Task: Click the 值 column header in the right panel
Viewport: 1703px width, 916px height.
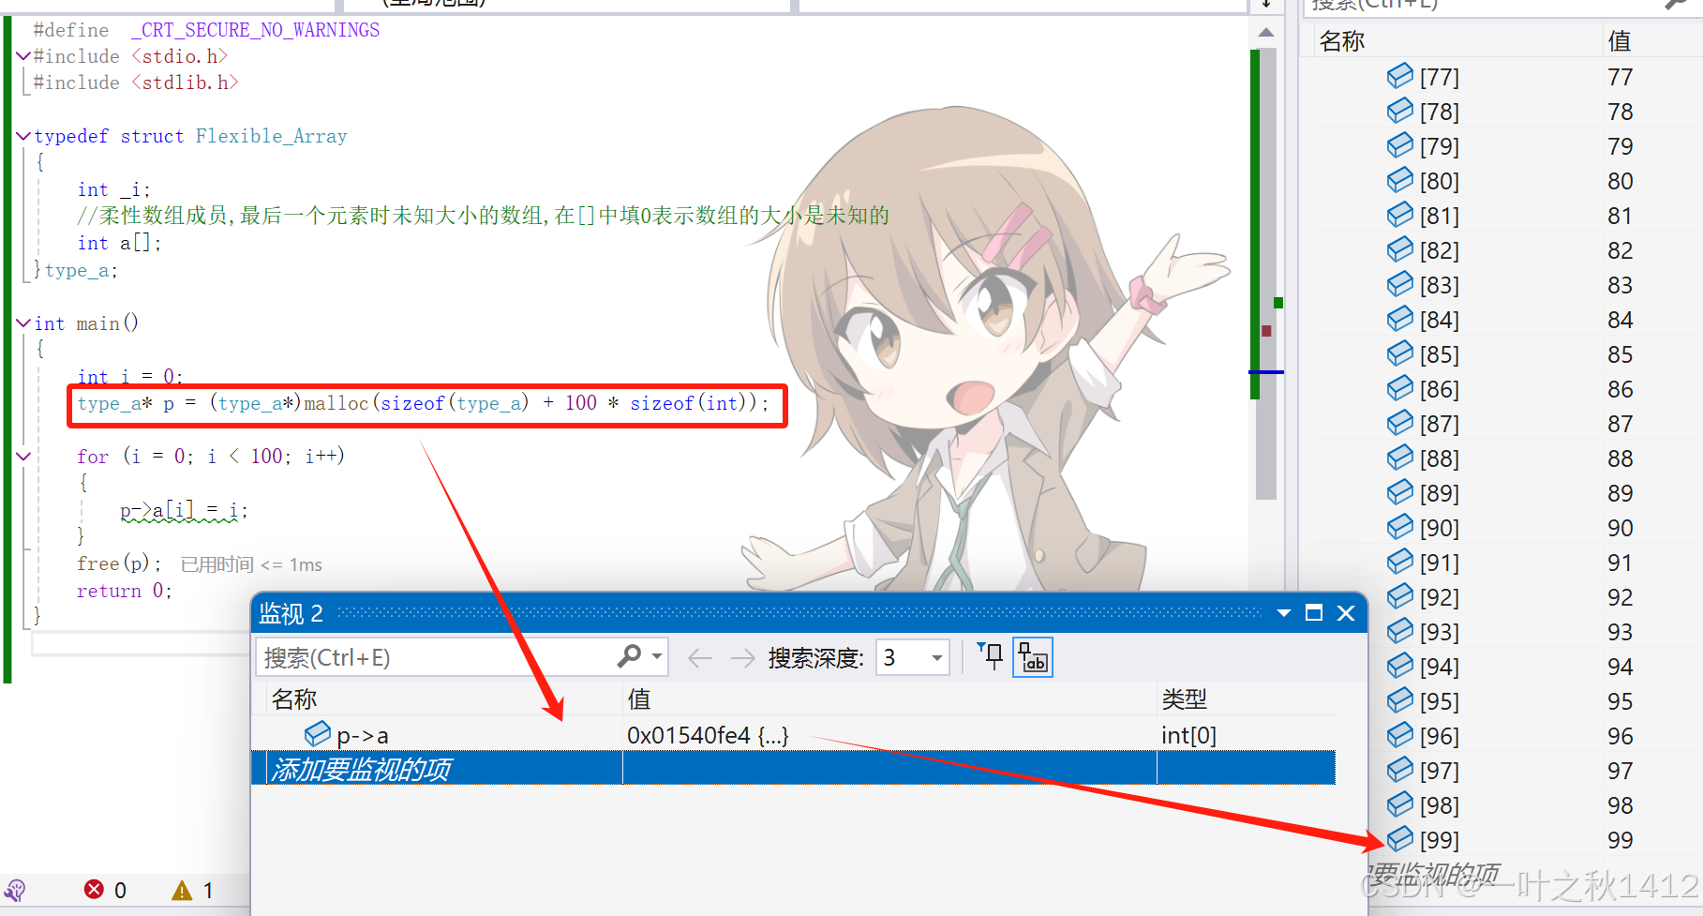Action: pyautogui.click(x=1620, y=40)
